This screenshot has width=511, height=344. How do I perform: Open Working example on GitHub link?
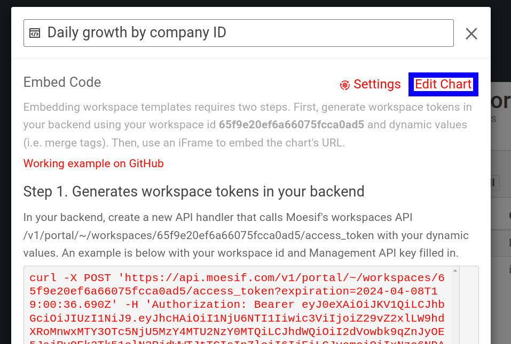(93, 163)
